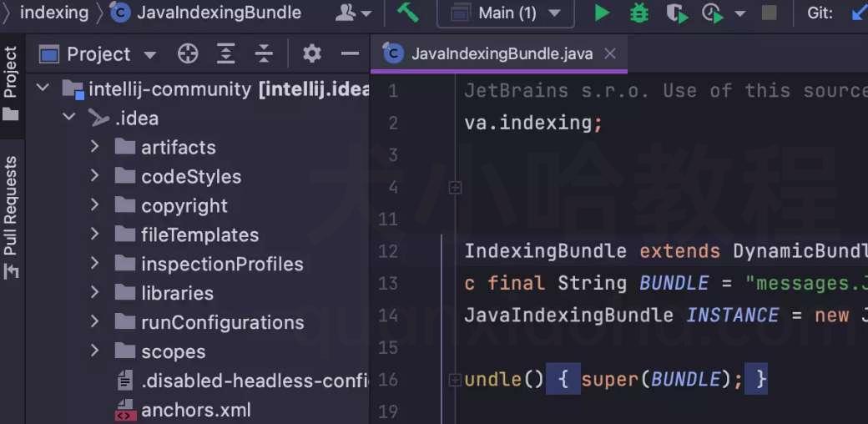868x424 pixels.
Task: Click the indexing breadcrumb
Action: 54,13
